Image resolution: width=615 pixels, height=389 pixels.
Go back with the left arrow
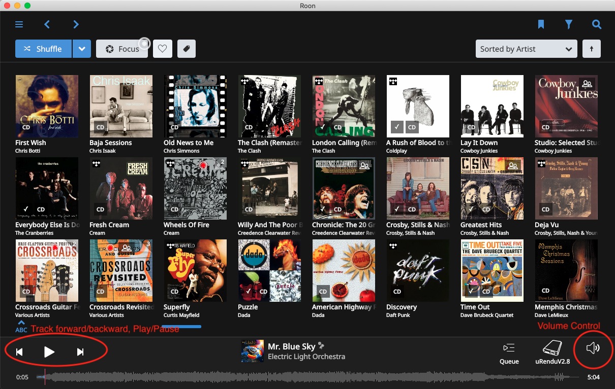pyautogui.click(x=47, y=24)
